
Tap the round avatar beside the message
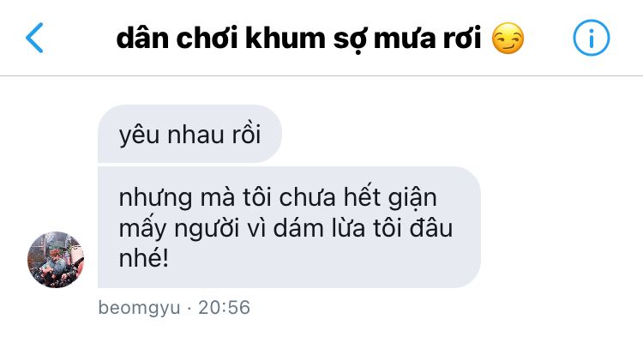pos(56,259)
